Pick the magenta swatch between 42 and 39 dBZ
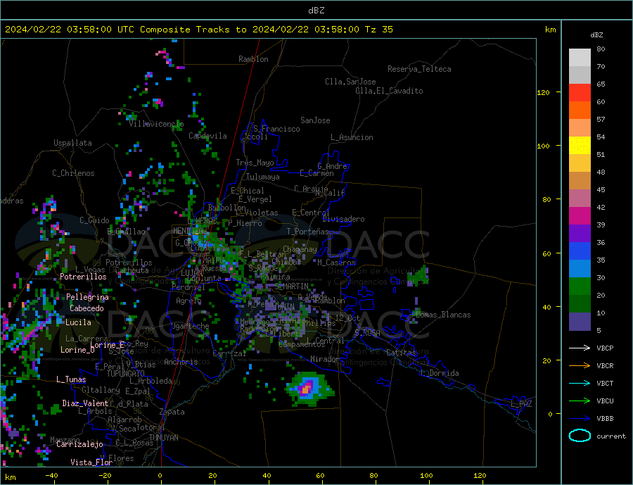 pos(580,216)
